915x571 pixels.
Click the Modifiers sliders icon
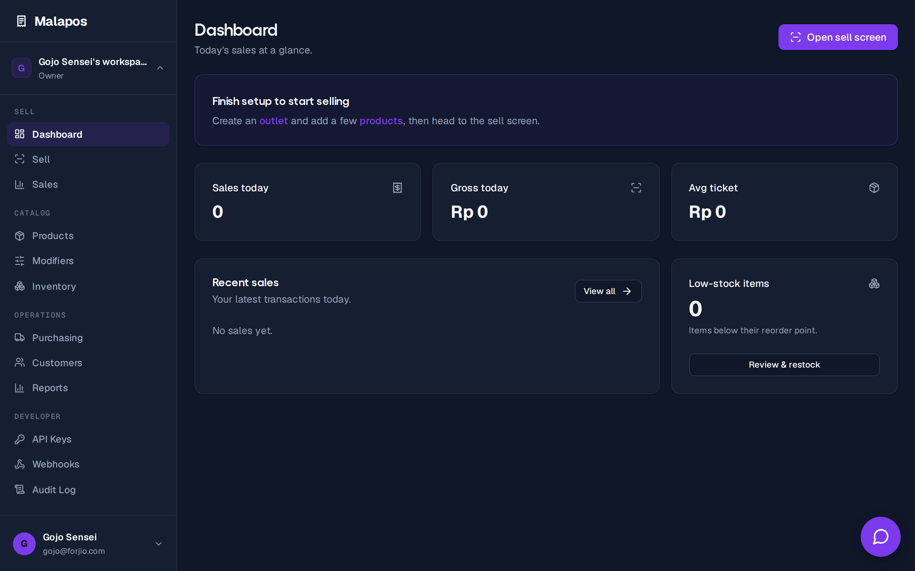coord(20,261)
